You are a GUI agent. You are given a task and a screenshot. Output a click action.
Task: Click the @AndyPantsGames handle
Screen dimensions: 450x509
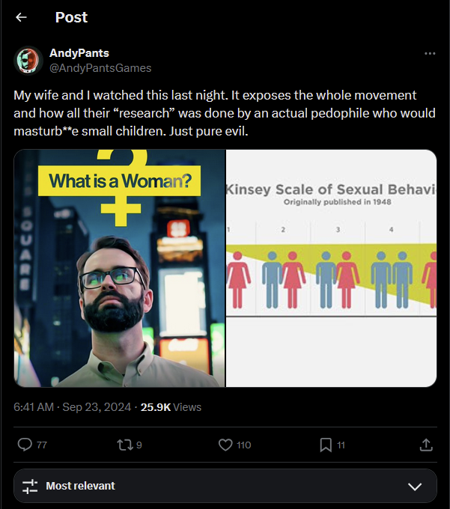[100, 68]
